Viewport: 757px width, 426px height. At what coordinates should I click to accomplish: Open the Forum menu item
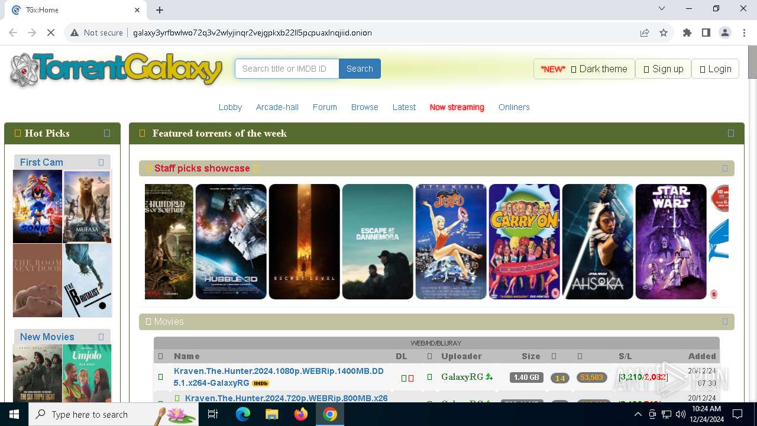point(325,107)
